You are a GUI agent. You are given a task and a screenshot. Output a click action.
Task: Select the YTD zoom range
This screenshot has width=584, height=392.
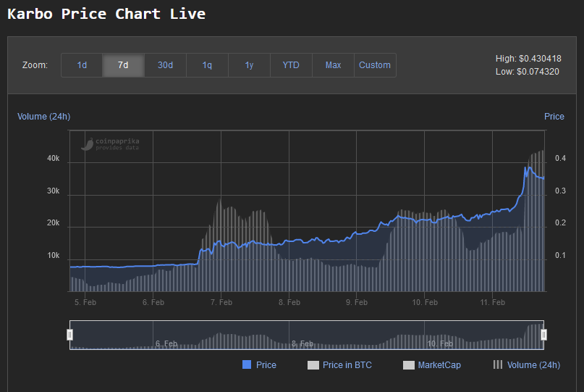coord(291,65)
